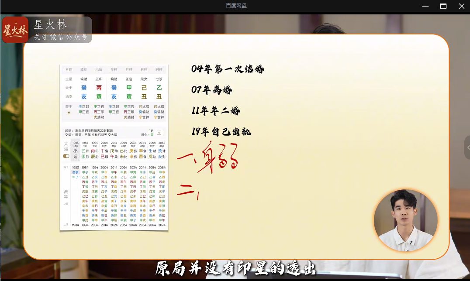This screenshot has width=470, height=281.
Task: Choose the 丁枭 2004 大运 period
Action: pos(104,150)
